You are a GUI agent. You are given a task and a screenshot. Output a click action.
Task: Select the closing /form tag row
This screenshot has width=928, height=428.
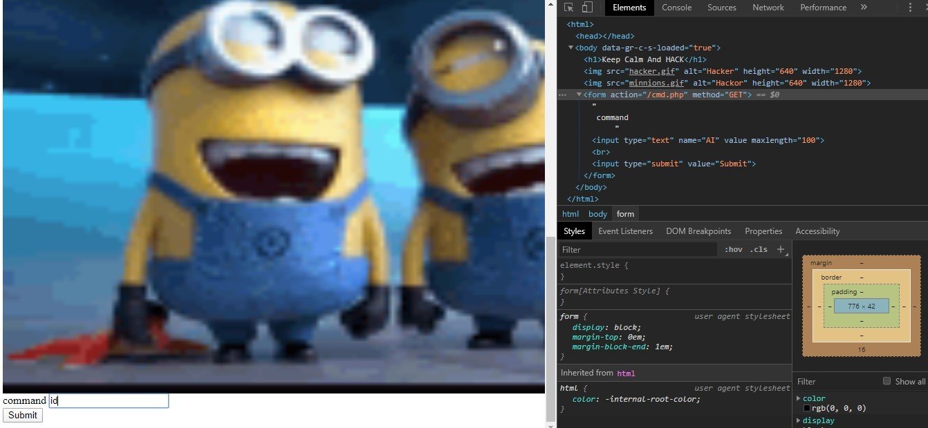[x=599, y=175]
